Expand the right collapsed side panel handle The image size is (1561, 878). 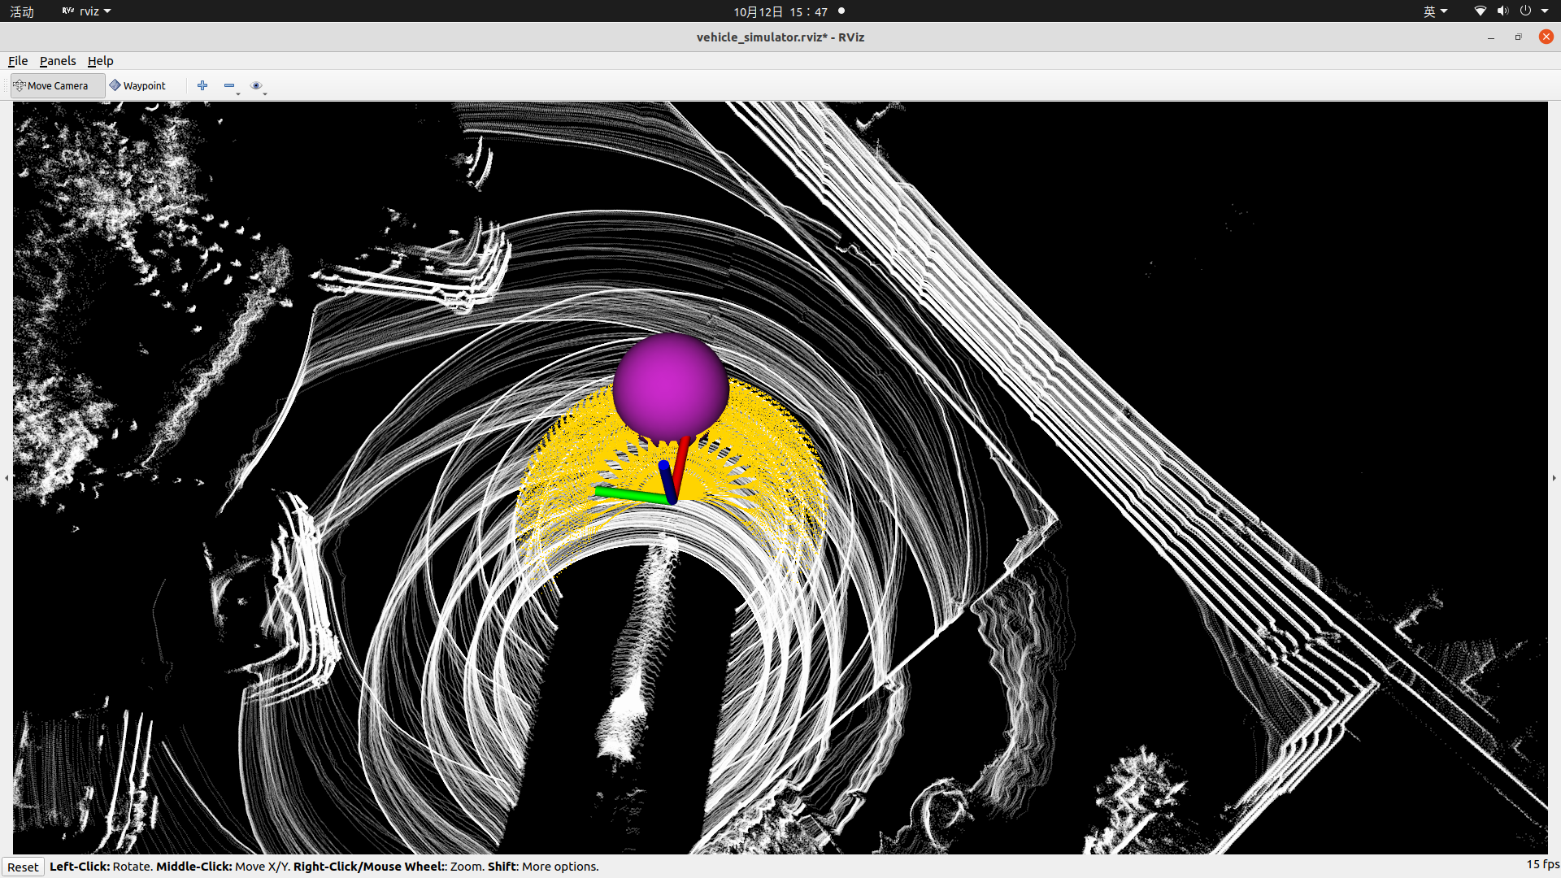pos(1554,478)
